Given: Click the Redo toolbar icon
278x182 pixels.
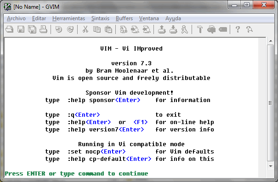Looking at the screenshot, I should point(70,29).
